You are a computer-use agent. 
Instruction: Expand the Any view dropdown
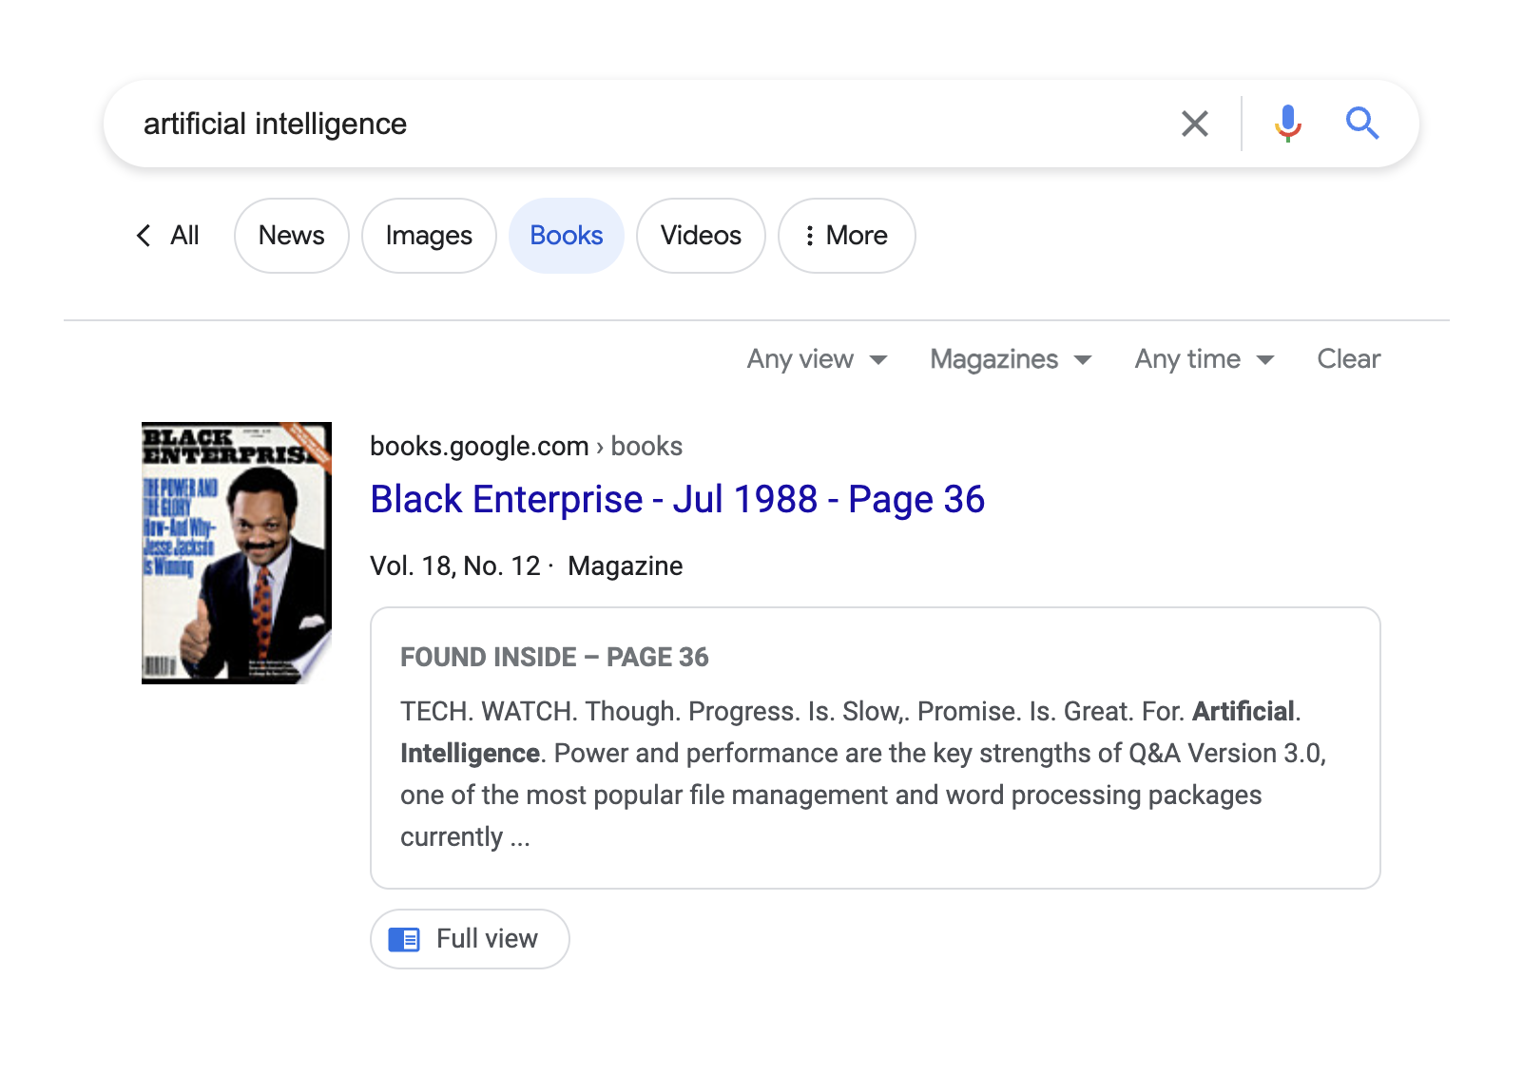click(817, 359)
